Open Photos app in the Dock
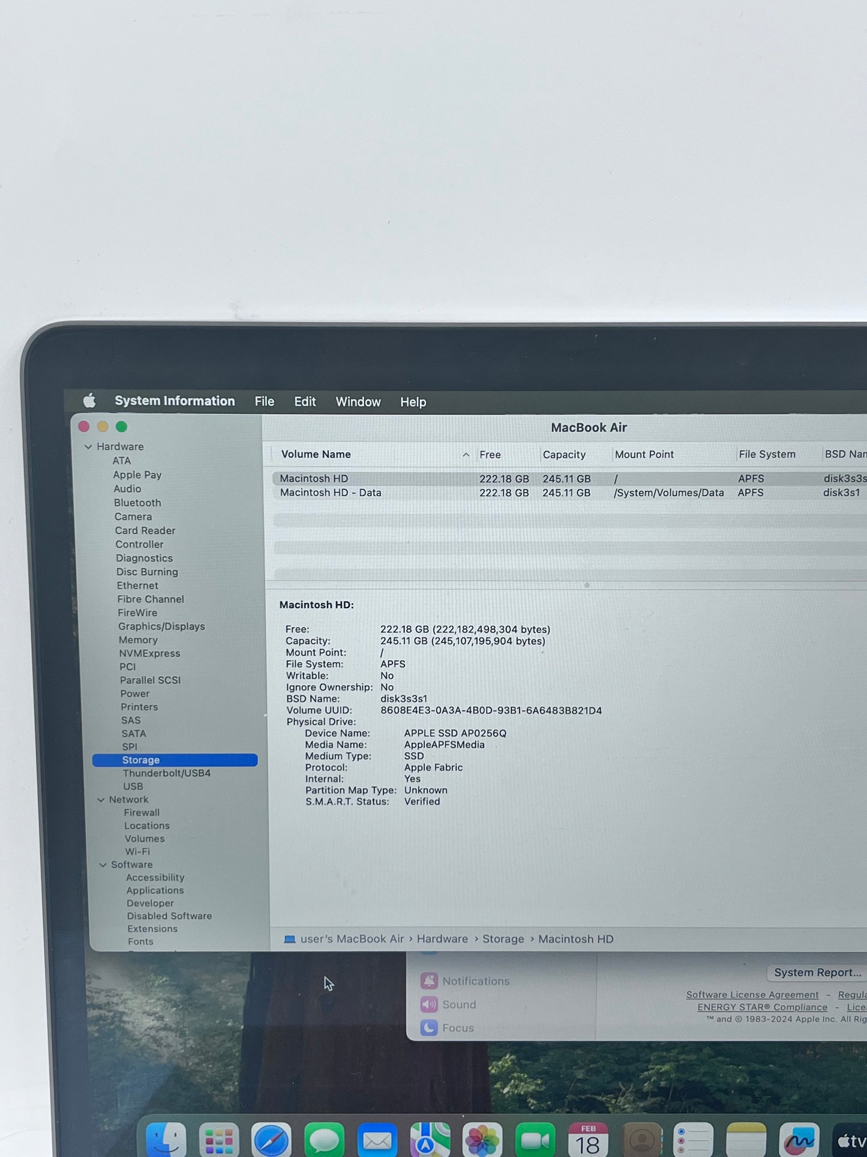867x1157 pixels. [x=482, y=1140]
